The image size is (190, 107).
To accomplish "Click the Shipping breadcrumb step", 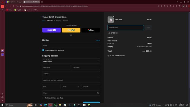I will [x=58, y=21].
